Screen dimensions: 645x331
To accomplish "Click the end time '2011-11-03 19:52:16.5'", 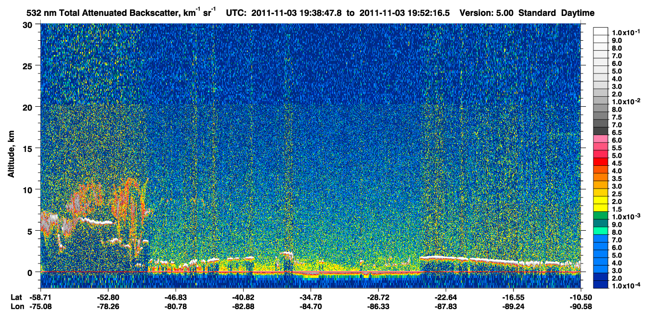I will click(404, 13).
